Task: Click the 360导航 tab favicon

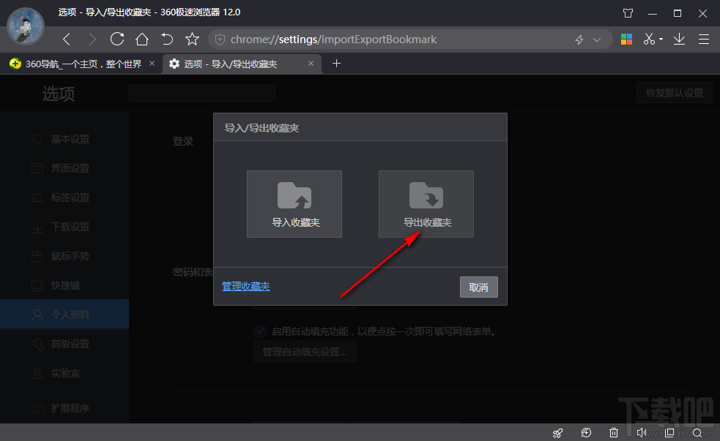Action: [x=15, y=64]
